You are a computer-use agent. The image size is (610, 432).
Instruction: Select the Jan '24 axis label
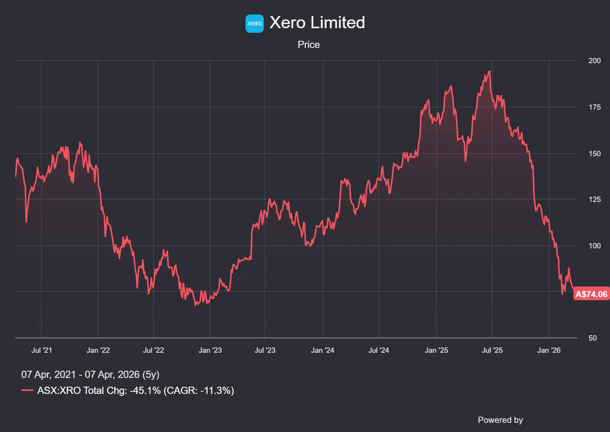tap(323, 350)
